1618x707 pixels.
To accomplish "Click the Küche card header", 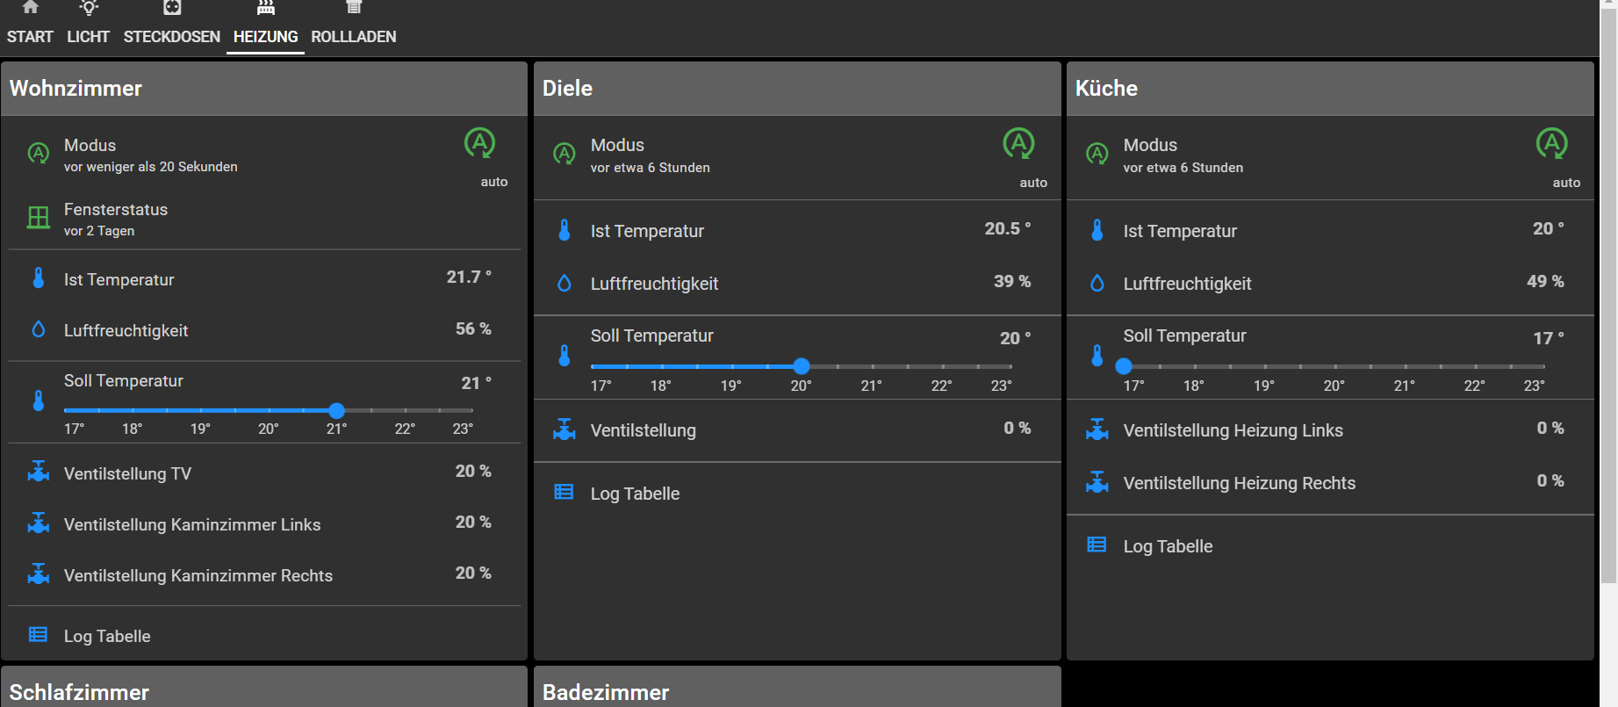I will [x=1330, y=88].
